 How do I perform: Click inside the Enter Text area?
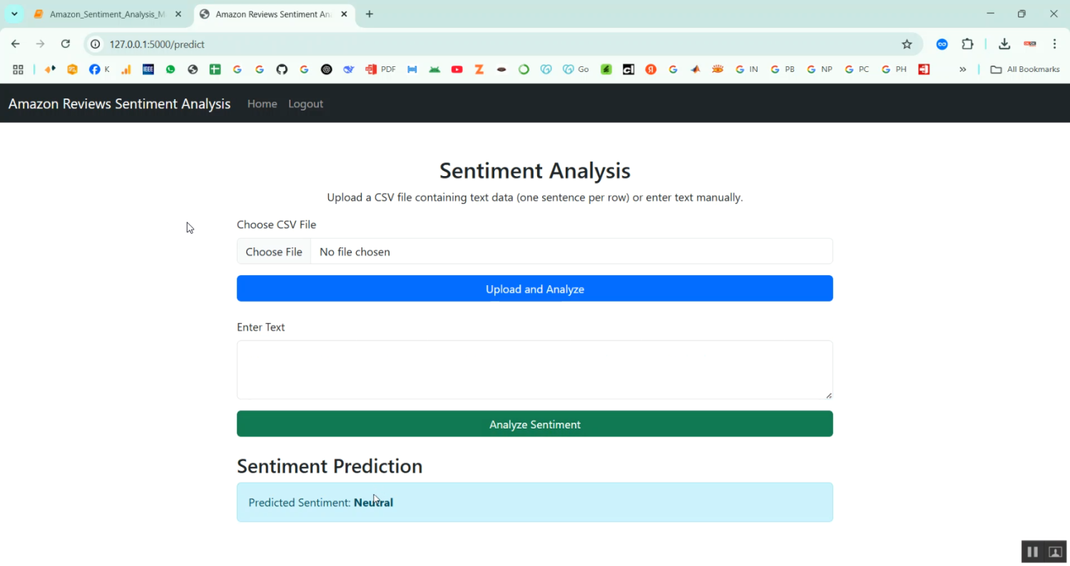click(x=534, y=369)
